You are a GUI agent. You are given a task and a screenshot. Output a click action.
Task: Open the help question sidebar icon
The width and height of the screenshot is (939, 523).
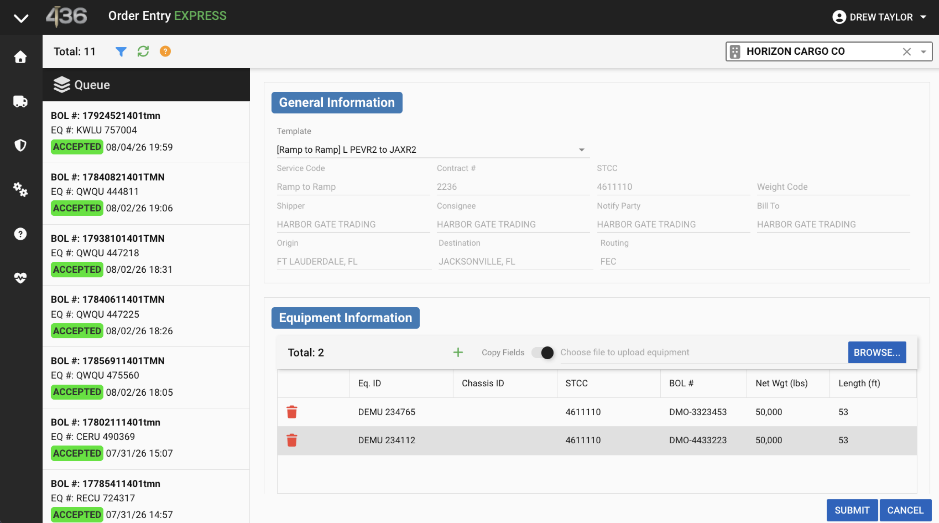(21, 234)
